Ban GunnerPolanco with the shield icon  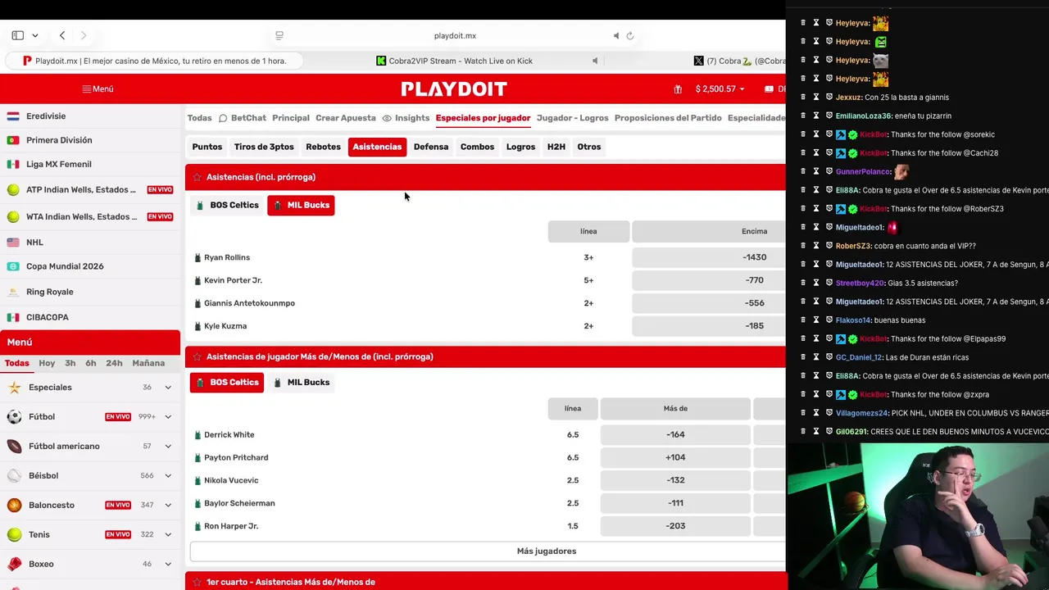[x=829, y=171]
